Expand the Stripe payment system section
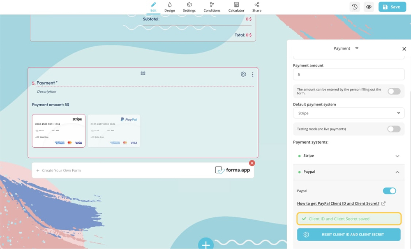This screenshot has width=411, height=249. (x=397, y=156)
